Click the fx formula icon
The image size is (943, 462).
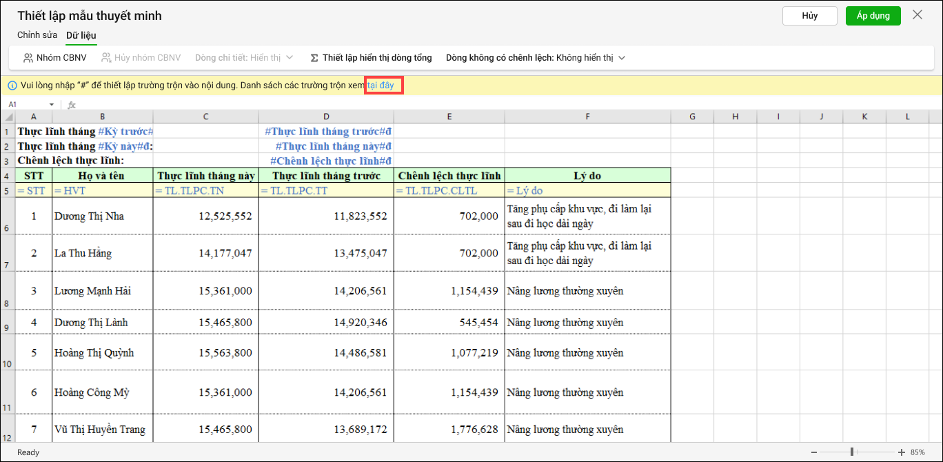[x=71, y=105]
